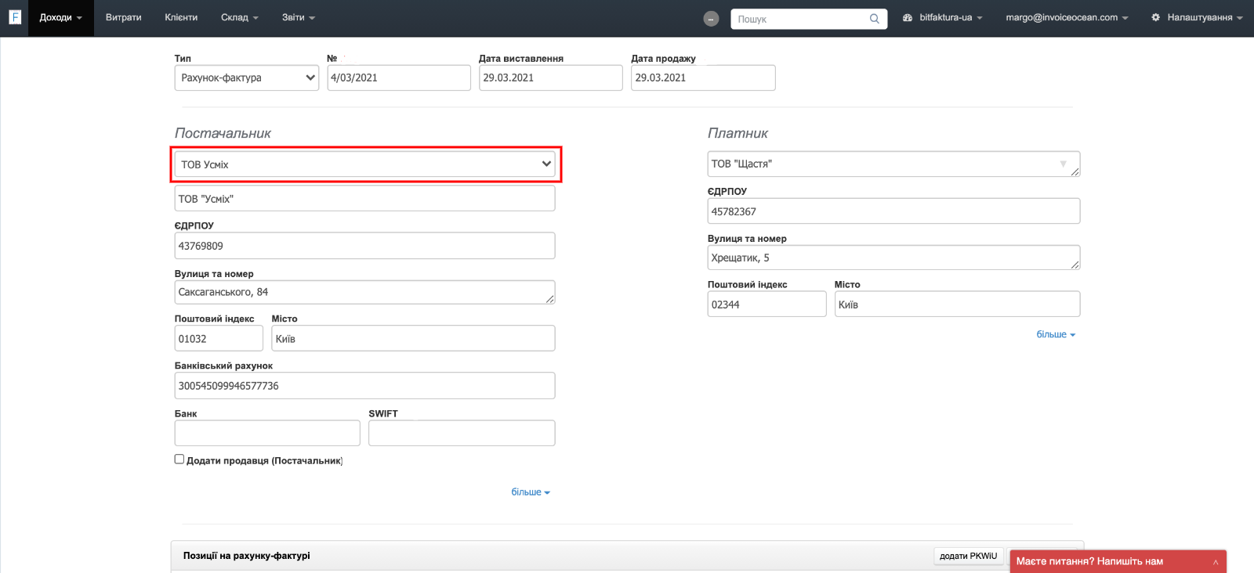Click the Банківський рахунок input field

click(364, 386)
